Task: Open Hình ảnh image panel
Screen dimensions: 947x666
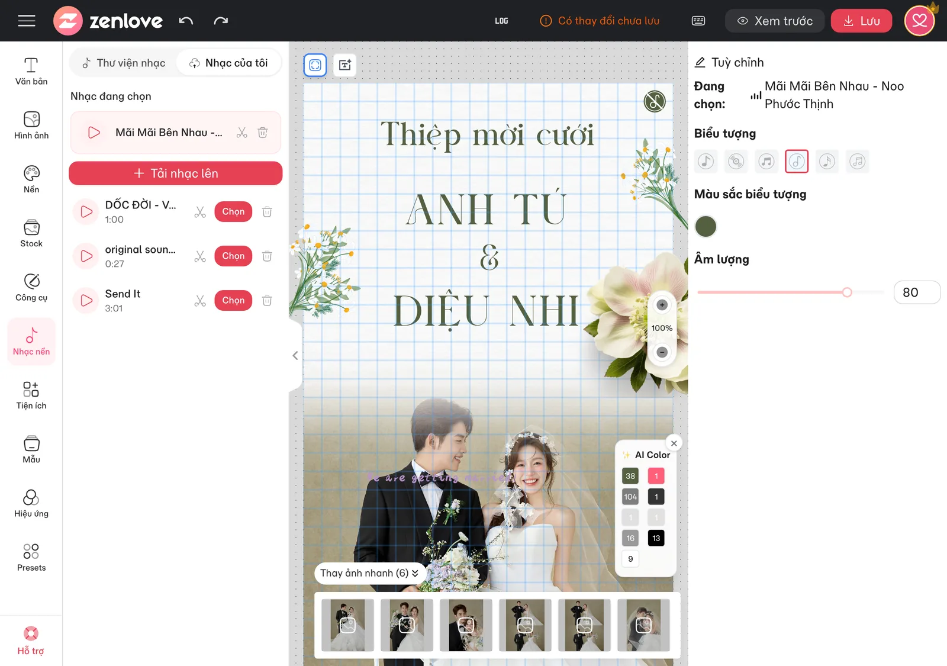Action: [31, 125]
